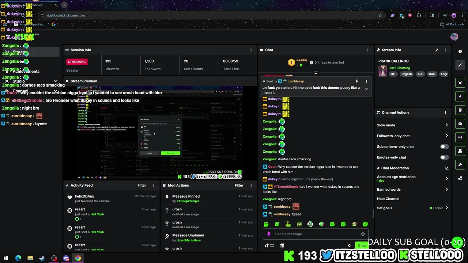The width and height of the screenshot is (468, 263).
Task: Open Discord from taskbar
Action: 66,258
